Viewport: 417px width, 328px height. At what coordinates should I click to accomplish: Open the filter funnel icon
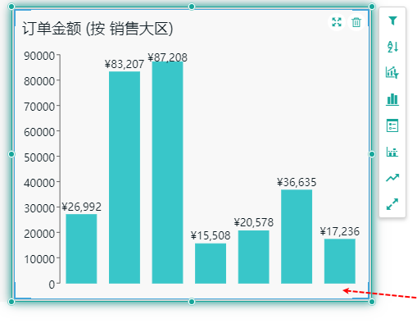392,20
